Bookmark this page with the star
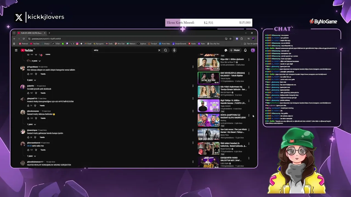Screen dimensions: 351x197 tap(230, 39)
